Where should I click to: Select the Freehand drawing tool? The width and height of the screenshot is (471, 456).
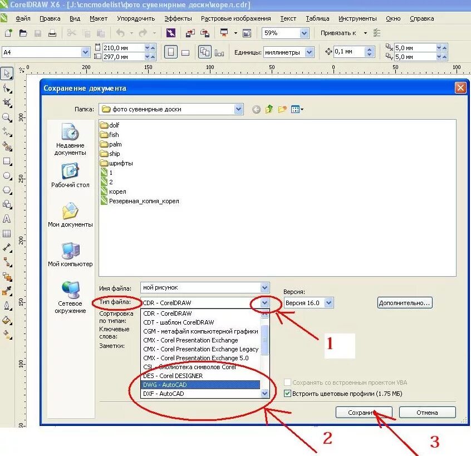click(7, 132)
